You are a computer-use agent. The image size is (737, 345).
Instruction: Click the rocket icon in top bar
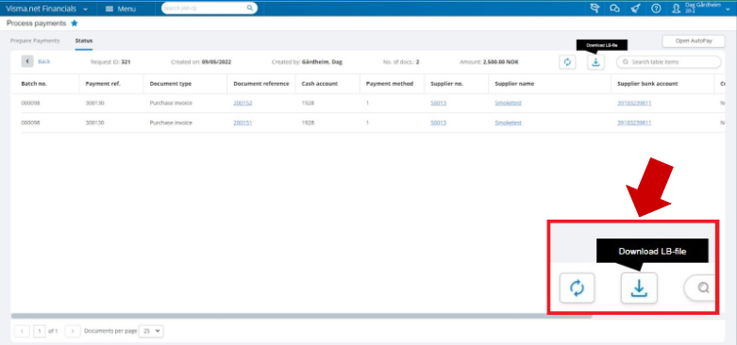click(635, 8)
